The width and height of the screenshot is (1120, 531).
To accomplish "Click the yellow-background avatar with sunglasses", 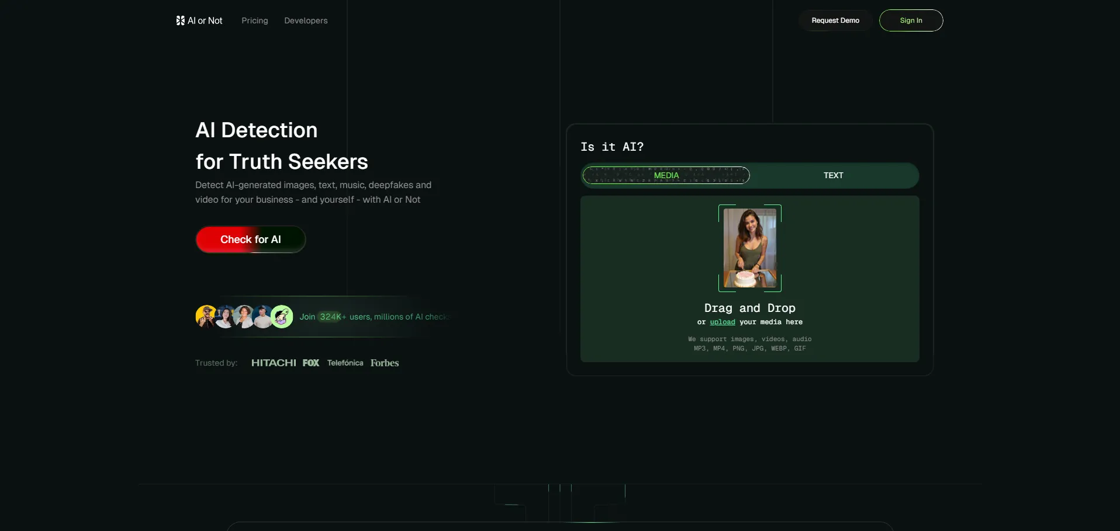I will (206, 317).
